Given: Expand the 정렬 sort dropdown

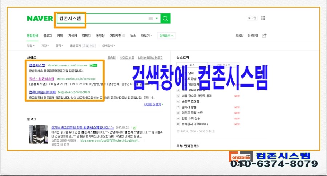Looking at the screenshot, I should [x=31, y=46].
